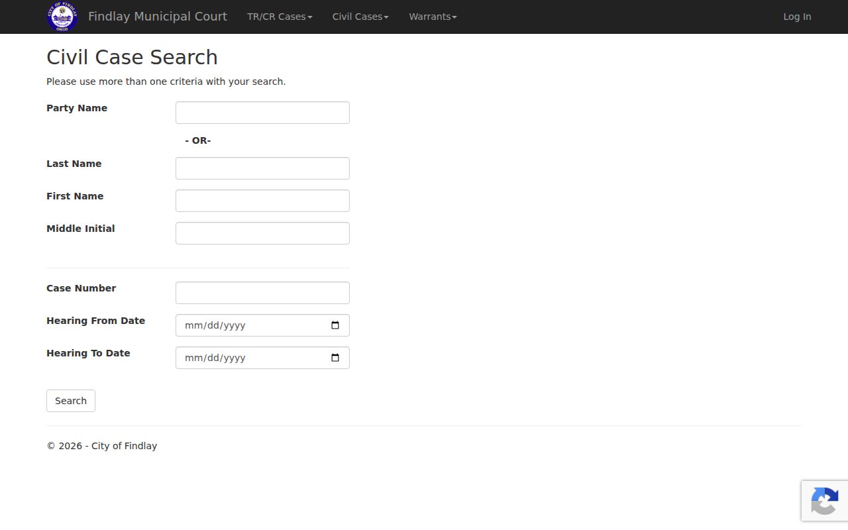This screenshot has width=848, height=530.
Task: Click the Search button
Action: 71,401
